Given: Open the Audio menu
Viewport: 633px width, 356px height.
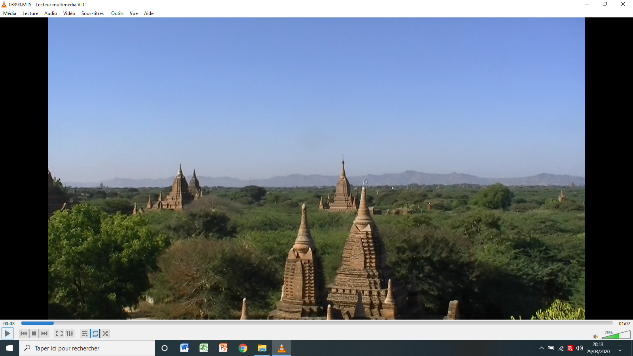Looking at the screenshot, I should tap(51, 13).
